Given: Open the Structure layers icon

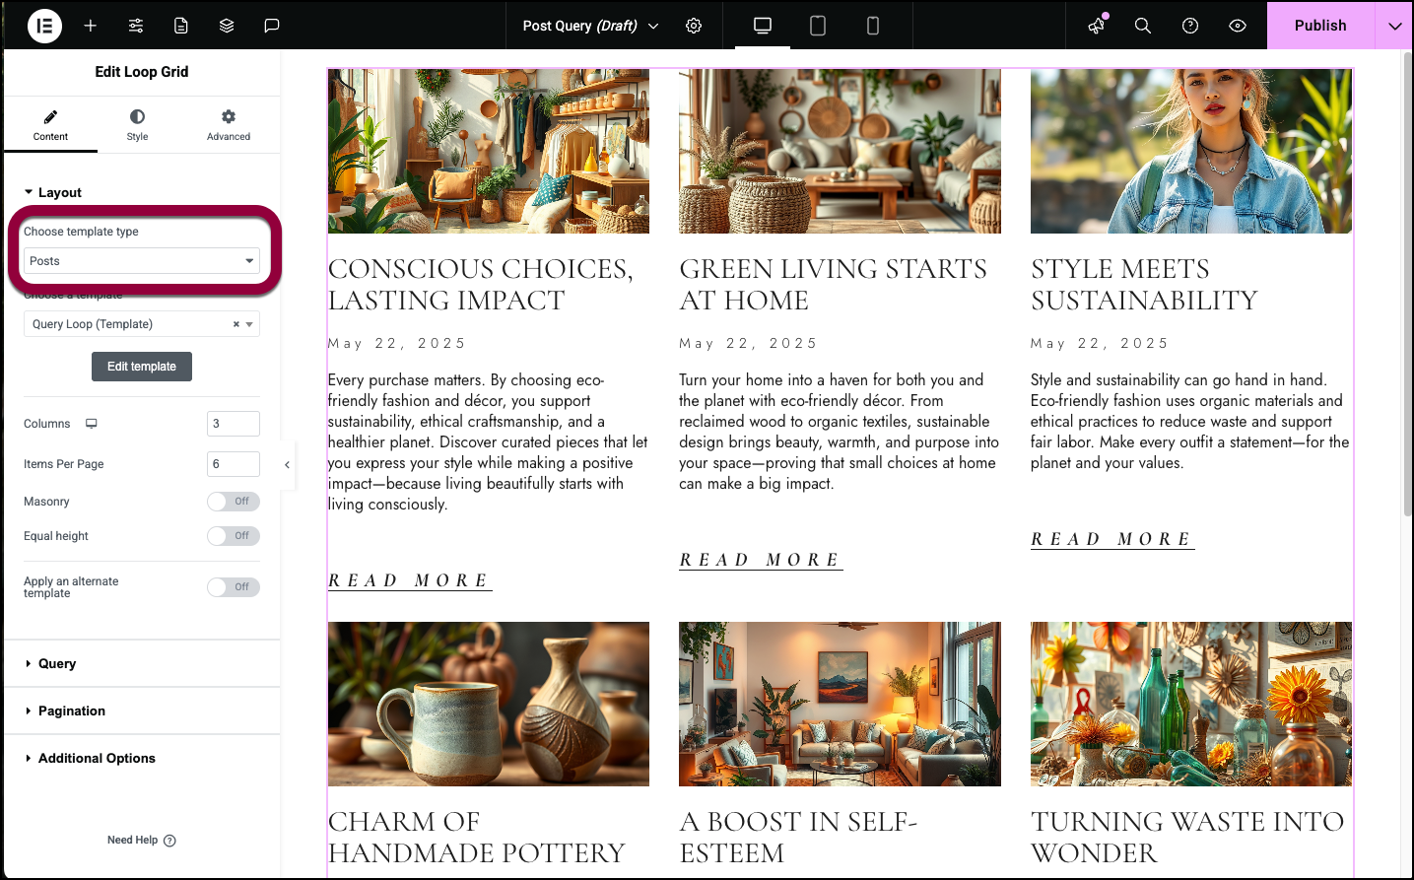Looking at the screenshot, I should [227, 26].
